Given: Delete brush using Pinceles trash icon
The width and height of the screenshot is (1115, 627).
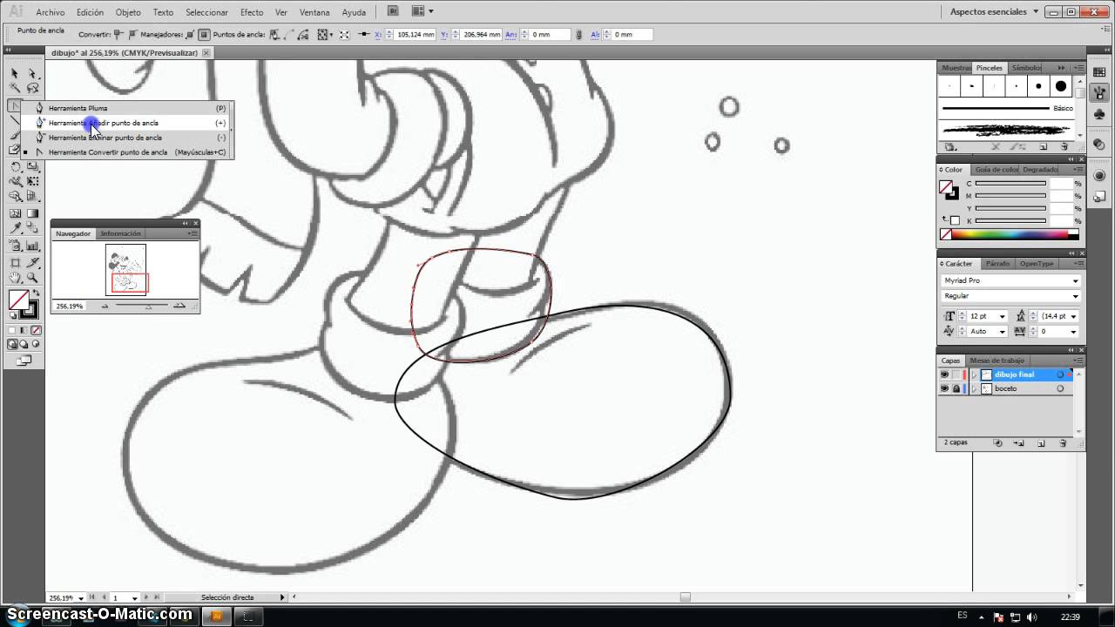Looking at the screenshot, I should pyautogui.click(x=1064, y=147).
